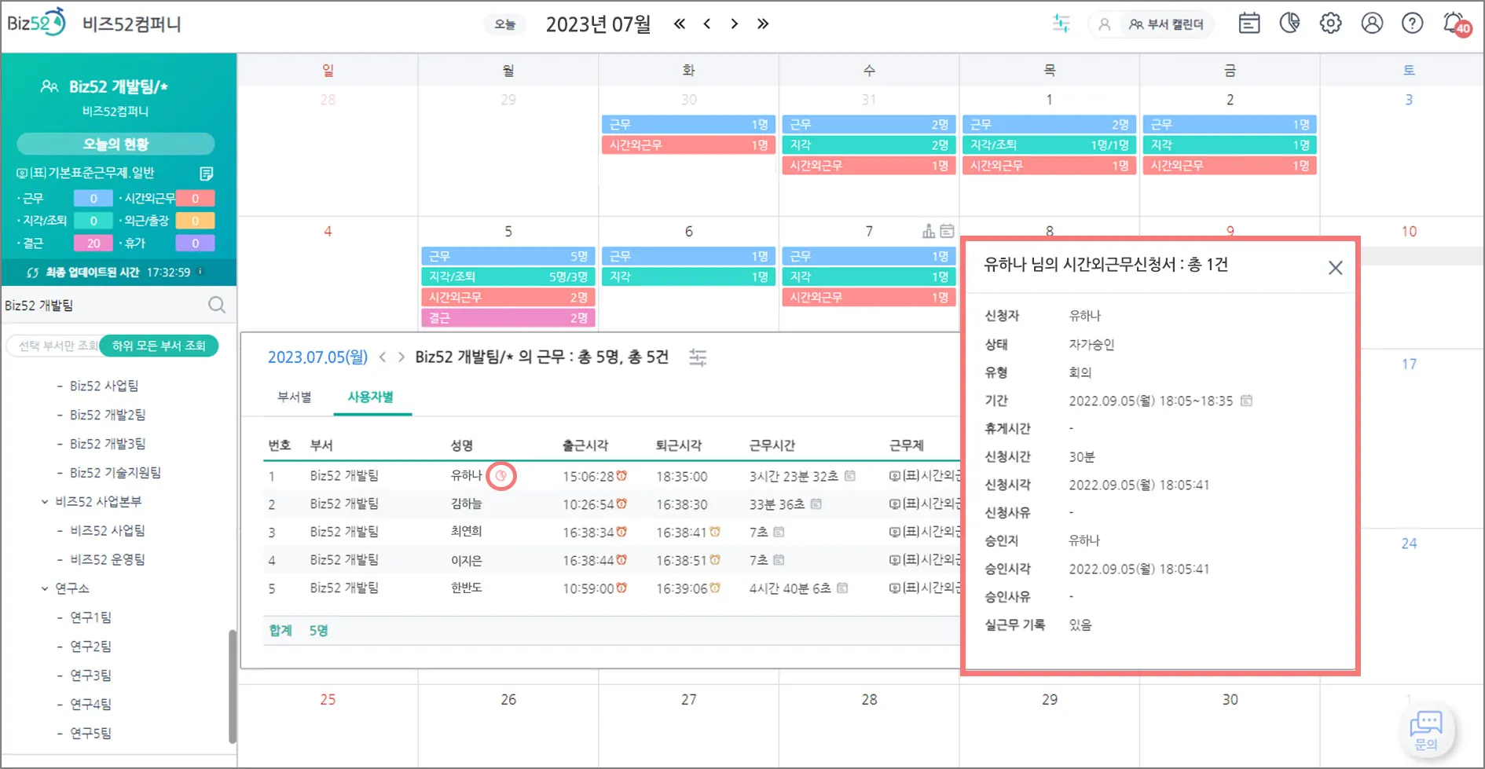Select 하위 모든 부서 조회 toggle option
The height and width of the screenshot is (769, 1485).
click(159, 346)
